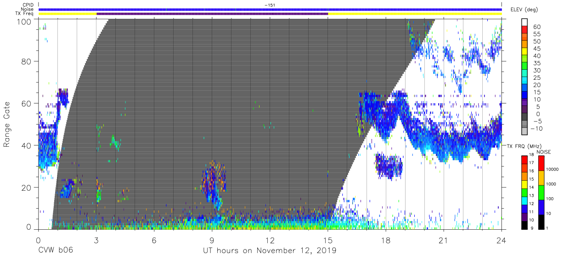Click the '9' label on the TX FRQ scale
This screenshot has height=260, width=564.
[532, 228]
